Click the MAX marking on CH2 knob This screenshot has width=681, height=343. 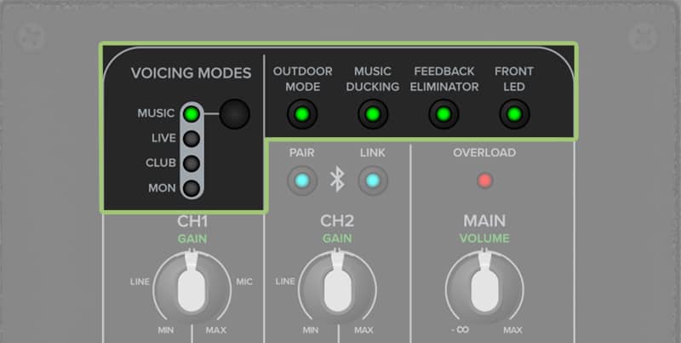pos(363,330)
